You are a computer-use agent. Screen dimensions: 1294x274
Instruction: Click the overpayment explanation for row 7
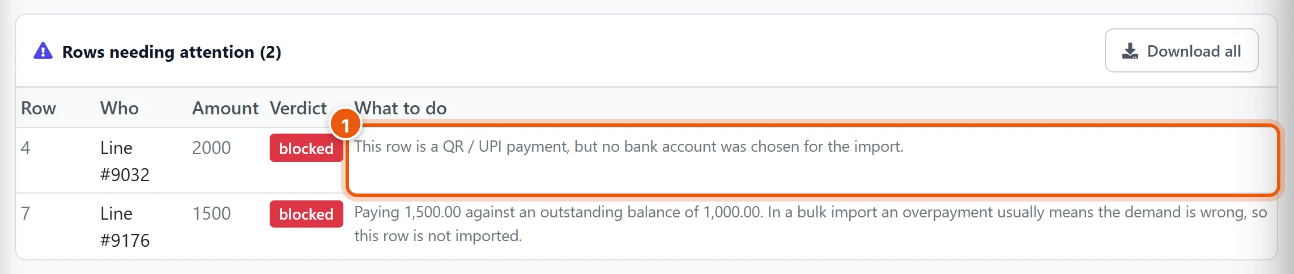(x=811, y=224)
